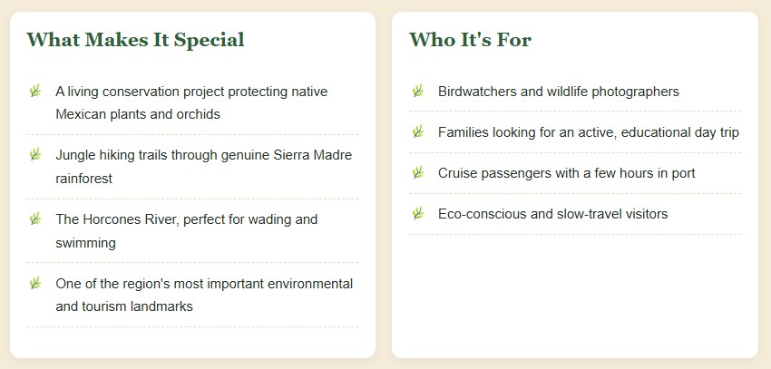Screen dimensions: 771x369
Task: Click the Horcones River list item text
Action: 186,231
